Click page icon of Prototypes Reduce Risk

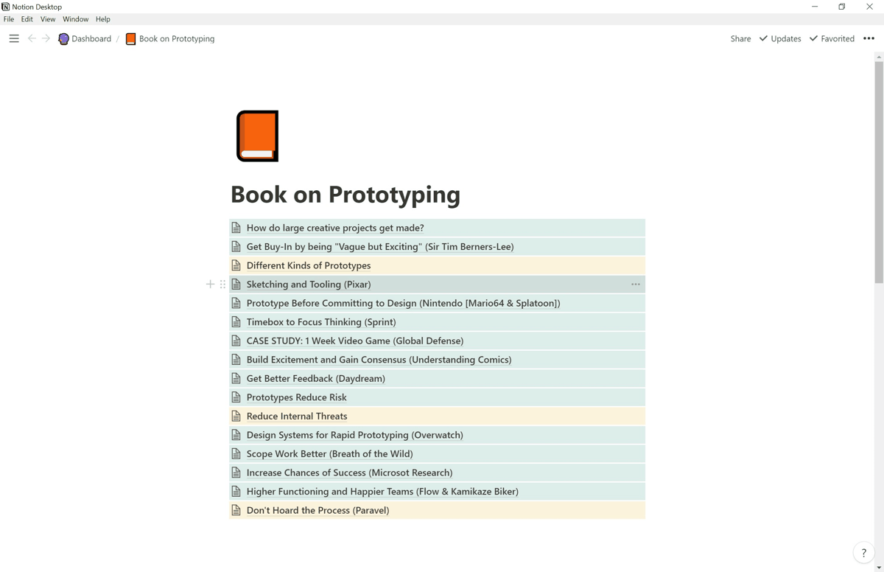(x=236, y=397)
